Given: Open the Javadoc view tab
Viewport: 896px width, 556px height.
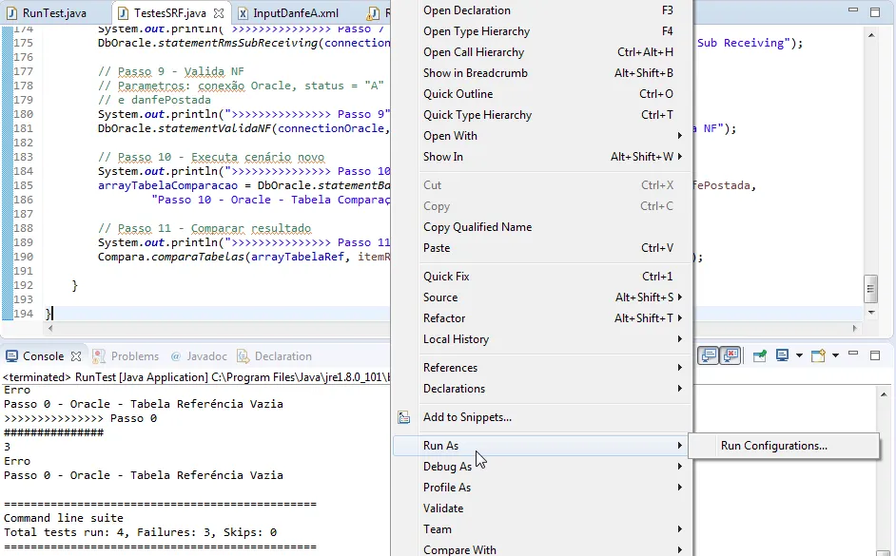Looking at the screenshot, I should [x=205, y=356].
